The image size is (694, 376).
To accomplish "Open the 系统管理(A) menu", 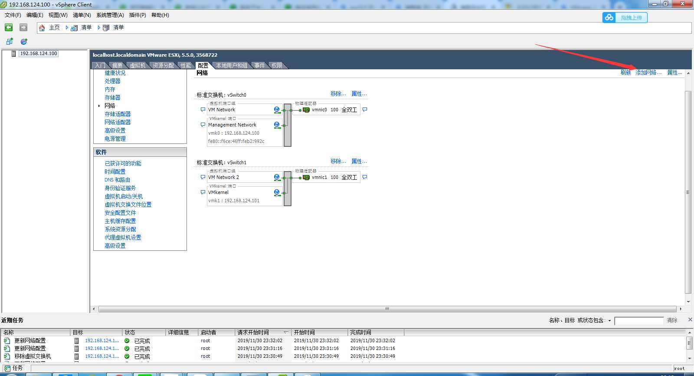I will coord(110,15).
